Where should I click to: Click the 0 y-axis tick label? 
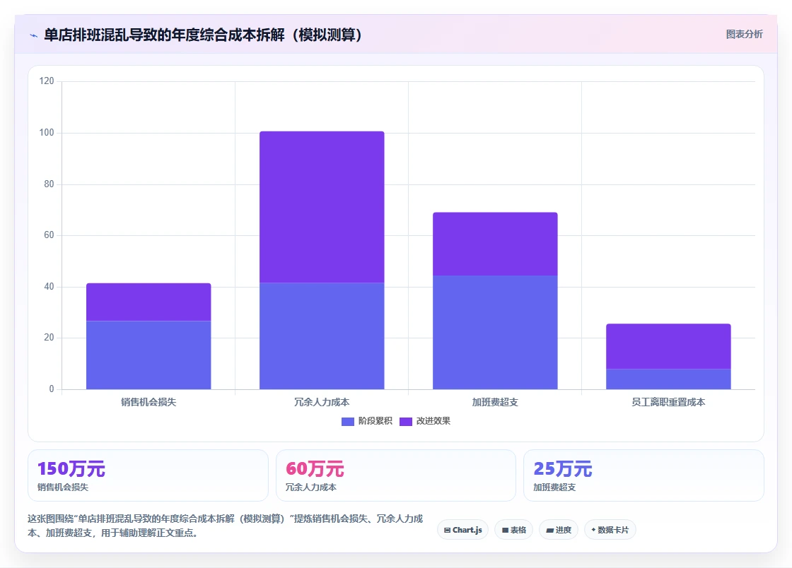[x=52, y=389]
